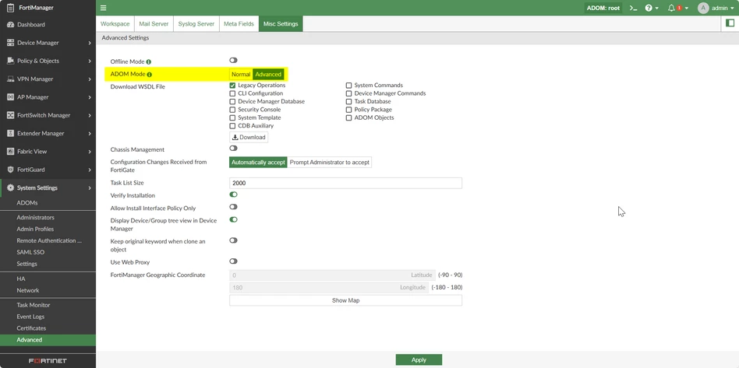Toggle the Offline Mode switch
The height and width of the screenshot is (368, 739).
pyautogui.click(x=233, y=60)
